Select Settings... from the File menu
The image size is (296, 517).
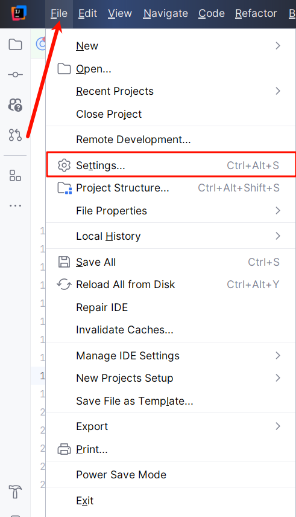tap(171, 165)
